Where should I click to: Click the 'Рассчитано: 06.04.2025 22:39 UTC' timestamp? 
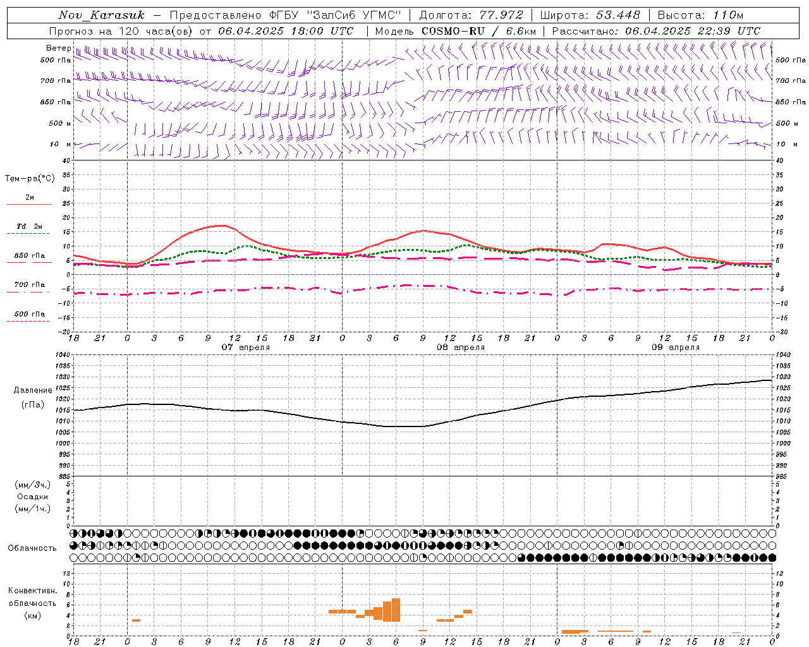coord(656,31)
